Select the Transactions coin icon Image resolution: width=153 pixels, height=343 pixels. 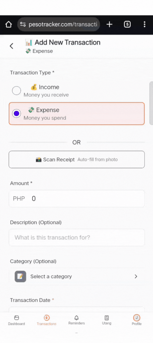click(46, 318)
